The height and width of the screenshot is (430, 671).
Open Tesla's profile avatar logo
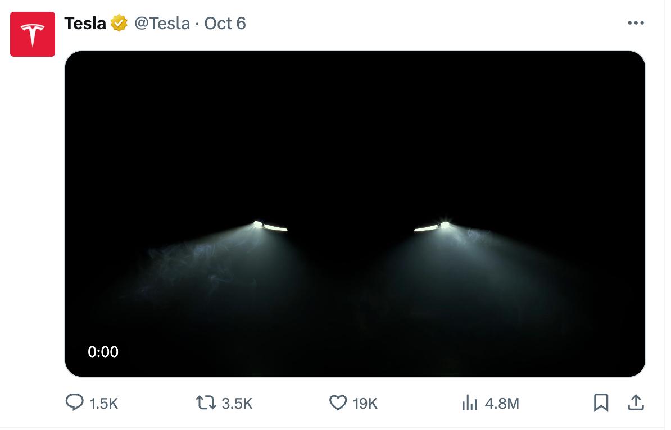click(x=33, y=34)
